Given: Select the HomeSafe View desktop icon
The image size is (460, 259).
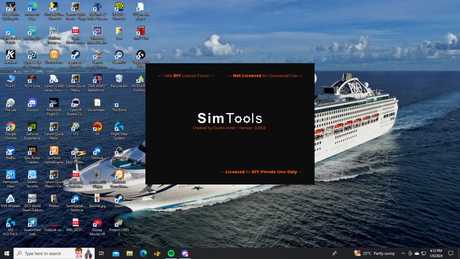Looking at the screenshot, I should 11,179.
